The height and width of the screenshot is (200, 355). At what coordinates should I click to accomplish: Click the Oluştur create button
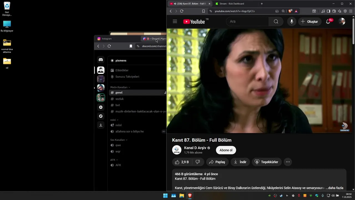(310, 22)
